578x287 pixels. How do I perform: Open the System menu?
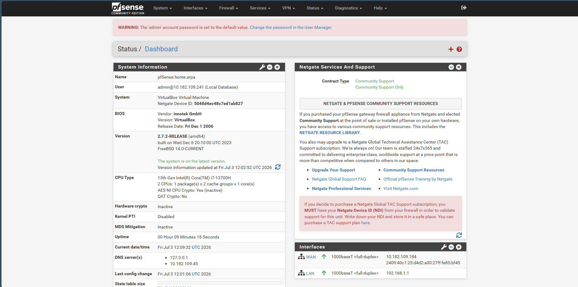162,8
